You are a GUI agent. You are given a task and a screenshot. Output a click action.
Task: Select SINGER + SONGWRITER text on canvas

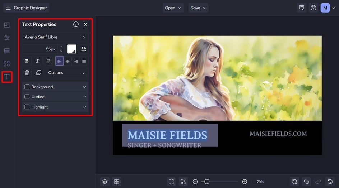coord(164,145)
